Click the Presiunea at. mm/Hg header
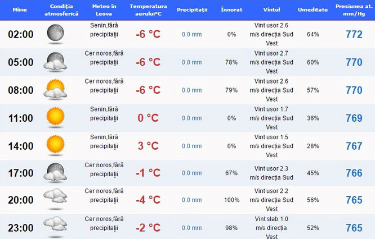 tap(354, 10)
